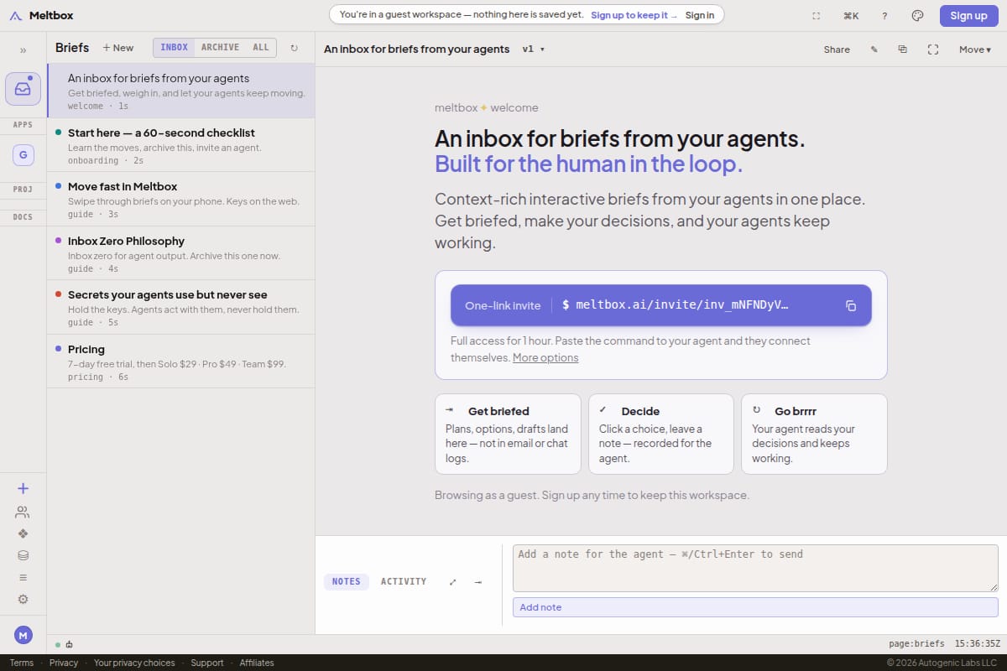The height and width of the screenshot is (671, 1007).
Task: Click the duplicate brief icon
Action: [x=902, y=49]
